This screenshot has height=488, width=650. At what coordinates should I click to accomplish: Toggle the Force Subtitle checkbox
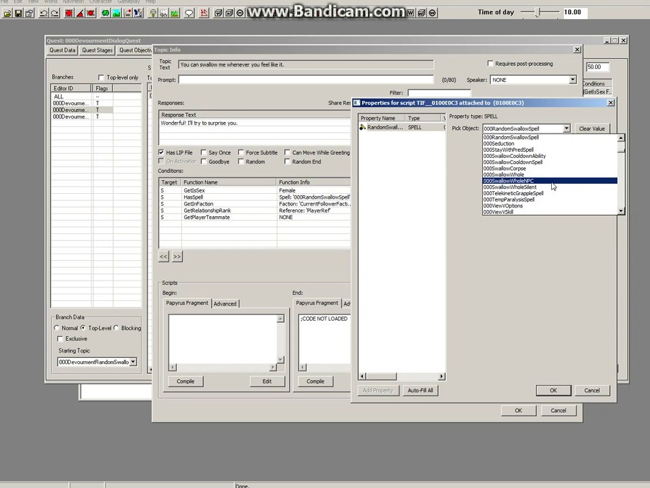tap(241, 152)
